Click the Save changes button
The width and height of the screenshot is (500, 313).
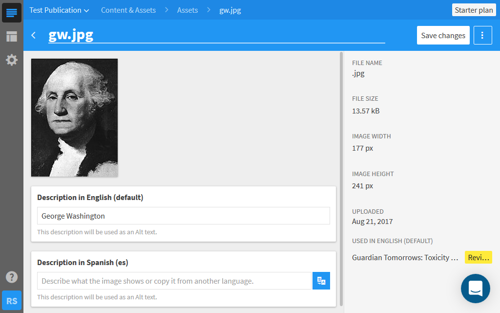click(443, 35)
